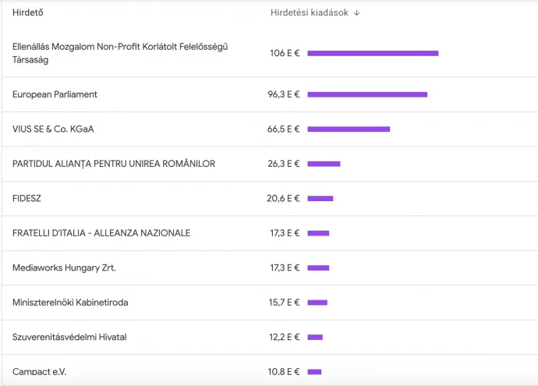Open the Mediaworks Hungary Zrt. advertiser
The height and width of the screenshot is (386, 538).
coord(64,267)
